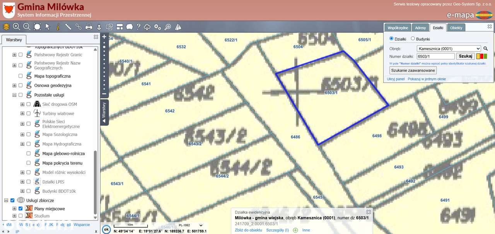495x234 pixels.
Task: Open the PL-1992 coordinate system dropdown
Action: 191,225
